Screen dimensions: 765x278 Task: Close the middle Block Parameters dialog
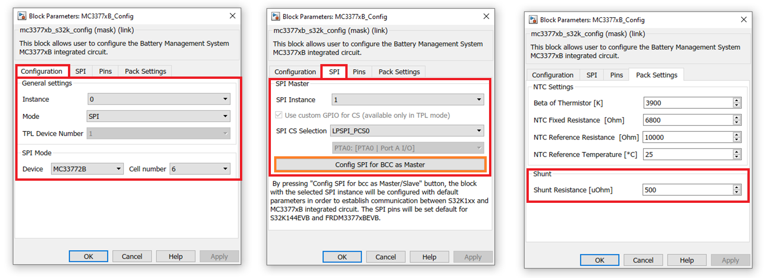pyautogui.click(x=486, y=17)
